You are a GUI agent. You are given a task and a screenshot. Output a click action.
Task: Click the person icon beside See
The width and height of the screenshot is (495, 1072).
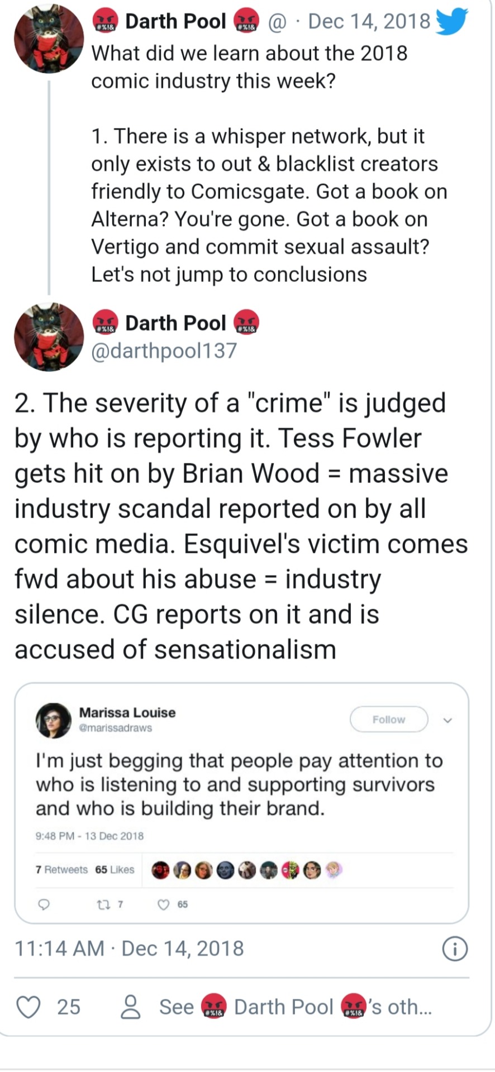pyautogui.click(x=131, y=1007)
